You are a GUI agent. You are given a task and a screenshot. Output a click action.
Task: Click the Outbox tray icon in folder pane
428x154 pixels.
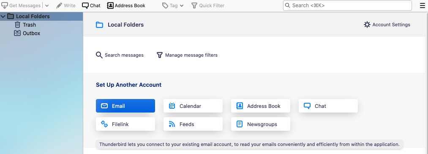coord(17,33)
